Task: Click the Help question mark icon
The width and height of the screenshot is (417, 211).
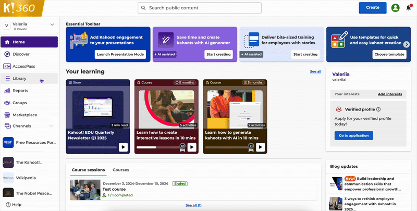Action: pyautogui.click(x=8, y=205)
